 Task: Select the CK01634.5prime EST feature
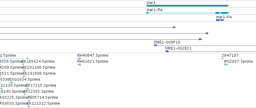click(x=11, y=82)
